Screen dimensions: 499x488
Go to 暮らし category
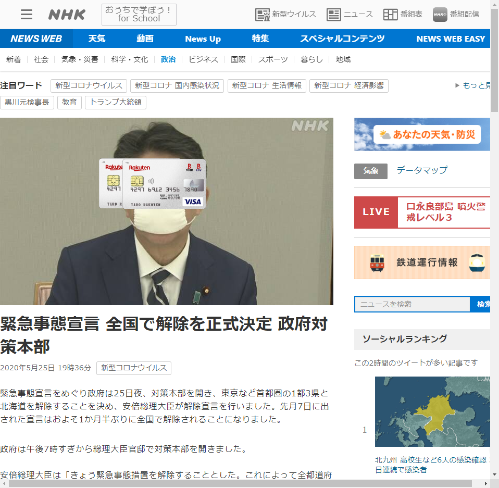[x=311, y=59]
